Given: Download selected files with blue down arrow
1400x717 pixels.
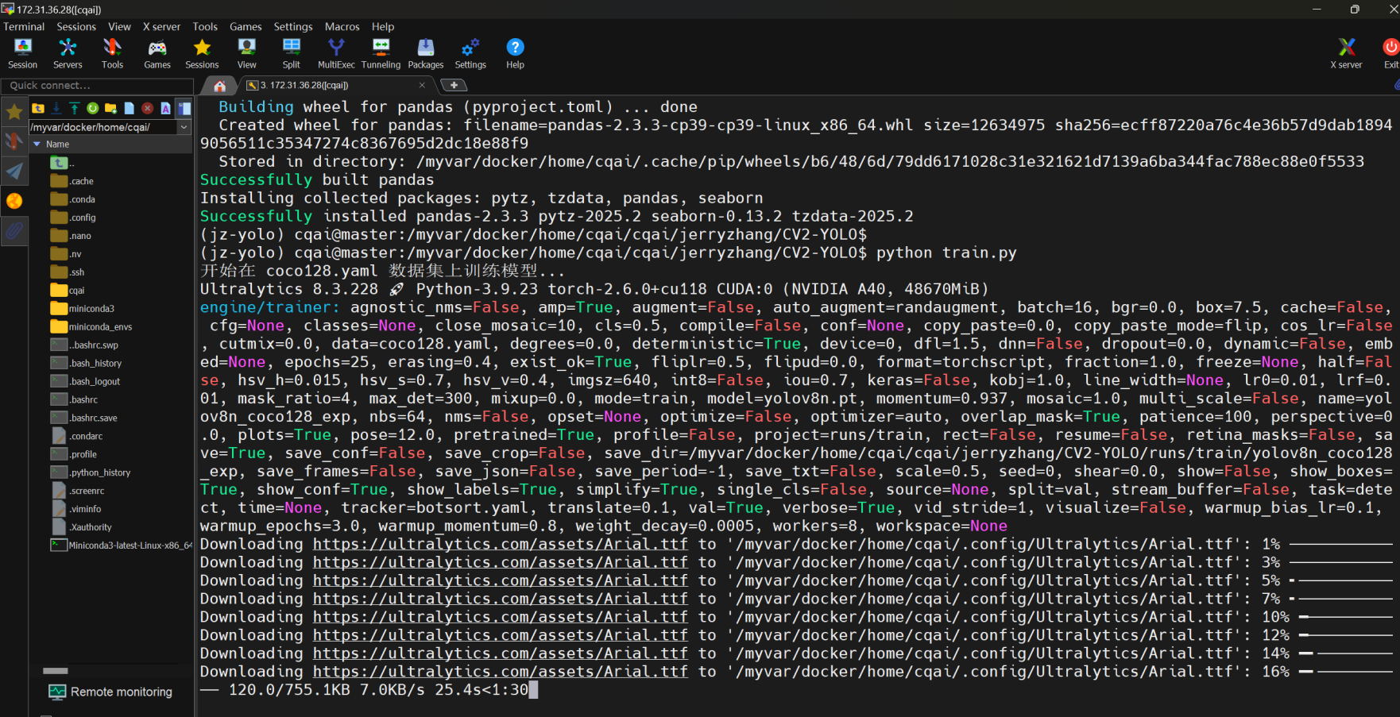Looking at the screenshot, I should pyautogui.click(x=56, y=108).
